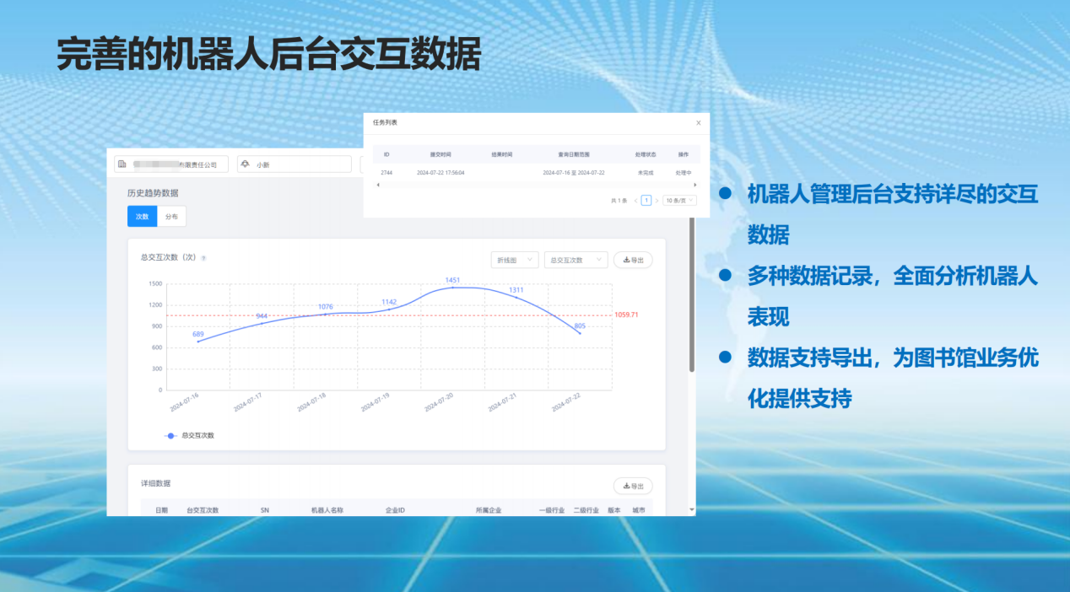
Task: Click the scroll-down arrow of the page scrollbar
Action: (x=692, y=509)
